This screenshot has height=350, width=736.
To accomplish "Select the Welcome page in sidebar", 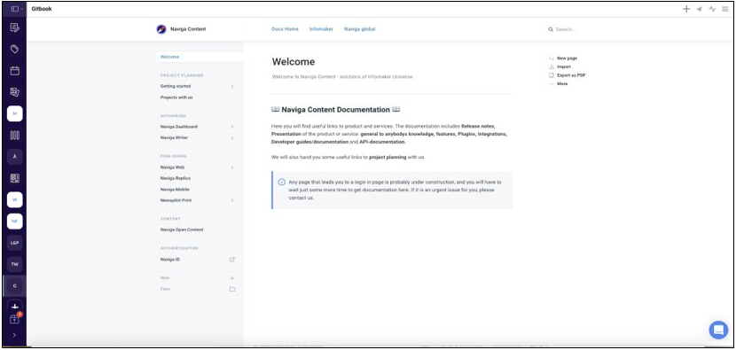I will (199, 57).
